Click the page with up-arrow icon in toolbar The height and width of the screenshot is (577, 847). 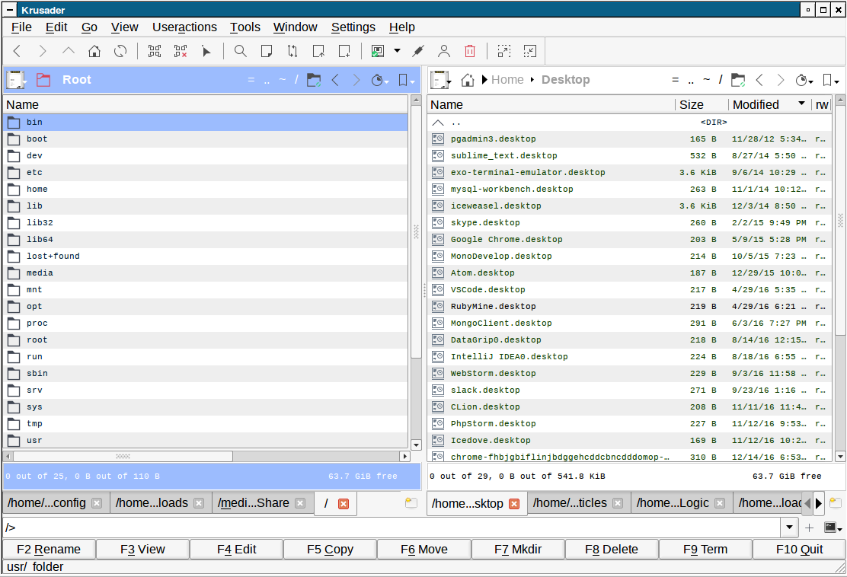(318, 51)
